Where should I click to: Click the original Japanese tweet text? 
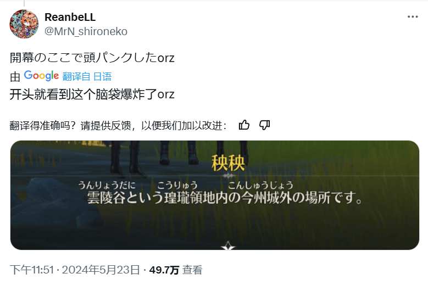coord(92,58)
